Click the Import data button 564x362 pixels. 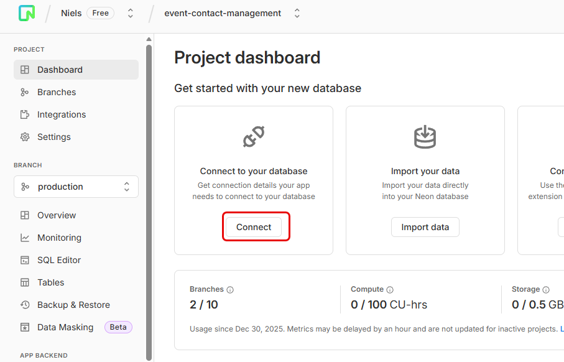pyautogui.click(x=425, y=227)
